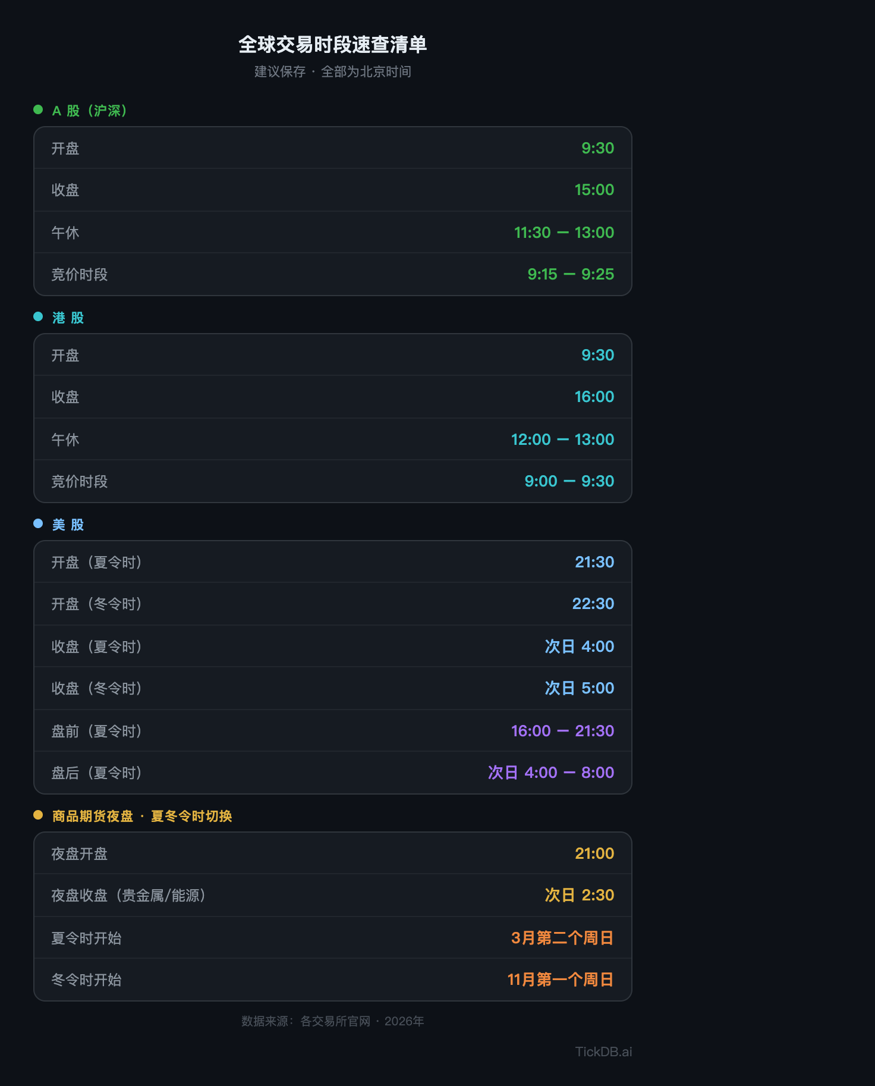Select the 22:30 winter open time
The image size is (875, 1086).
[x=593, y=604]
